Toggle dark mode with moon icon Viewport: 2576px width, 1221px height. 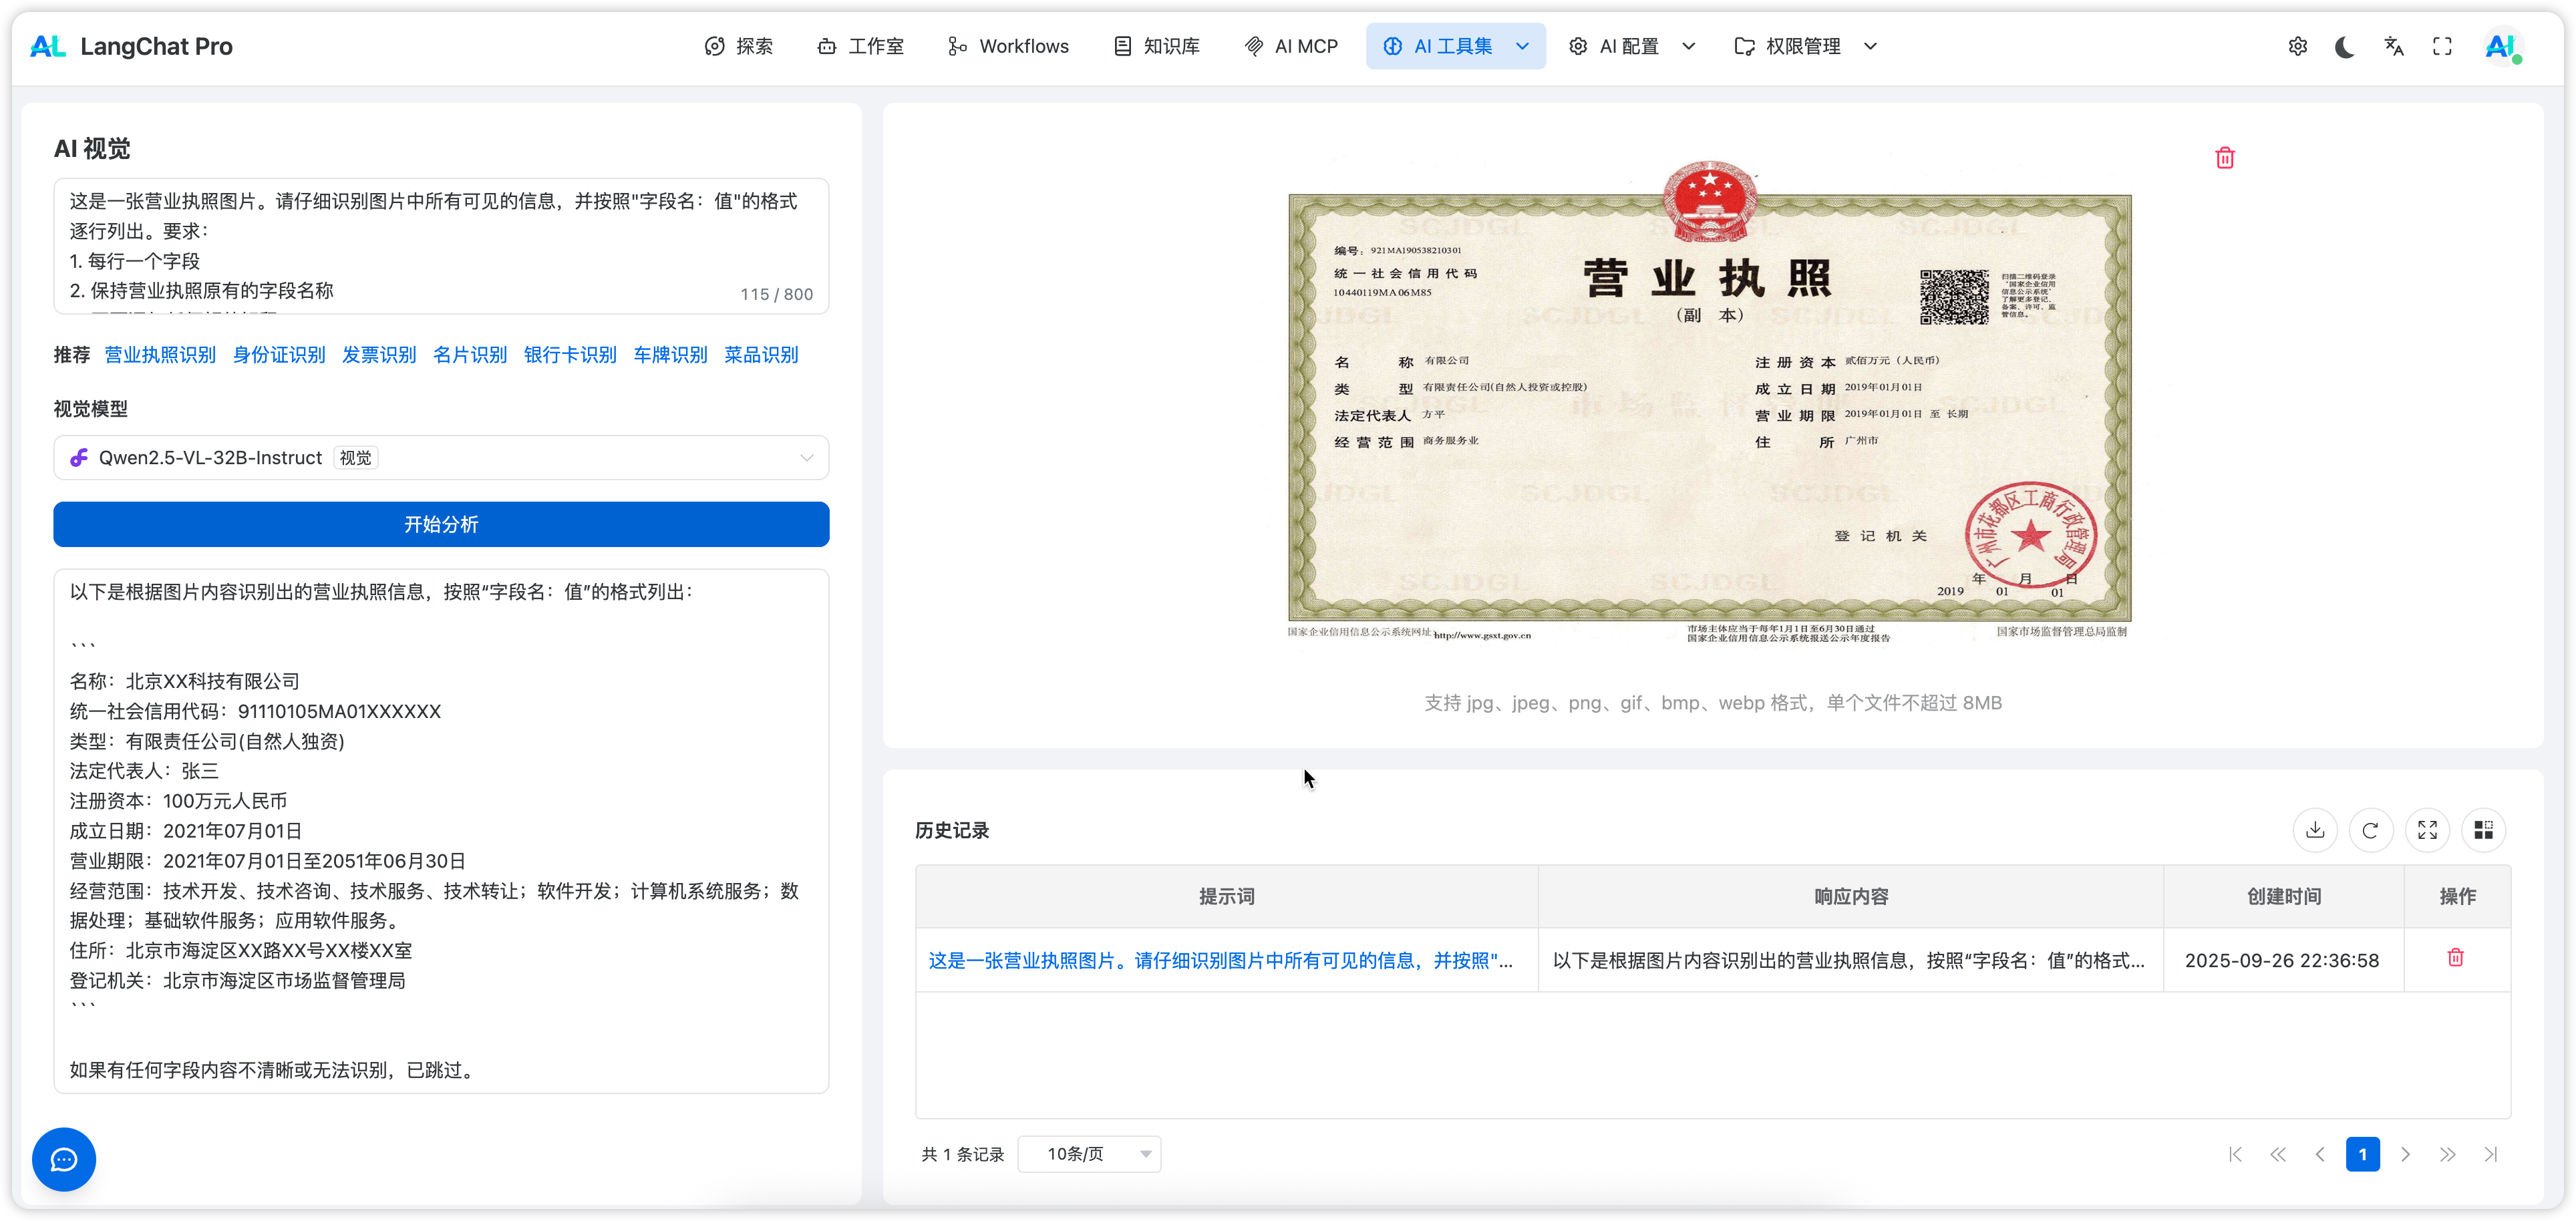coord(2344,46)
